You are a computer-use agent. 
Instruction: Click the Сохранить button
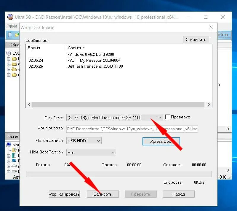coord(196,39)
